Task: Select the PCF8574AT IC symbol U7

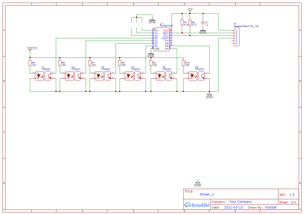Action: (x=161, y=39)
